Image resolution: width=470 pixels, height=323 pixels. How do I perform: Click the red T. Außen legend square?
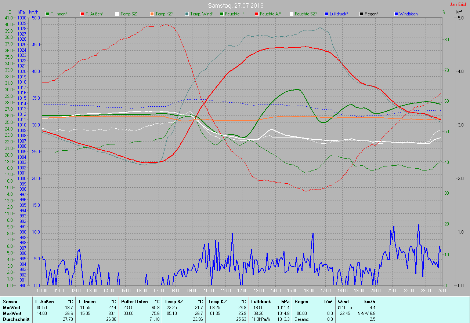point(82,14)
